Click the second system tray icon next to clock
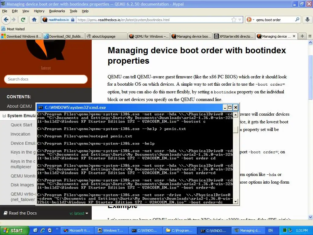Screen dimensions: 313x235 (x=290, y=230)
